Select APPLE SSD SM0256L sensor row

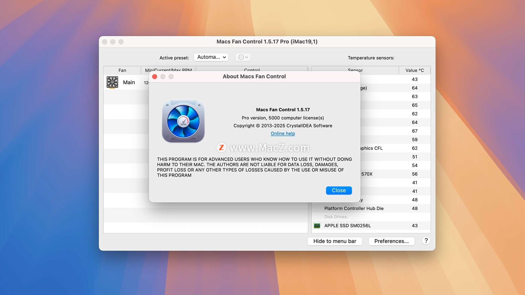click(x=371, y=226)
